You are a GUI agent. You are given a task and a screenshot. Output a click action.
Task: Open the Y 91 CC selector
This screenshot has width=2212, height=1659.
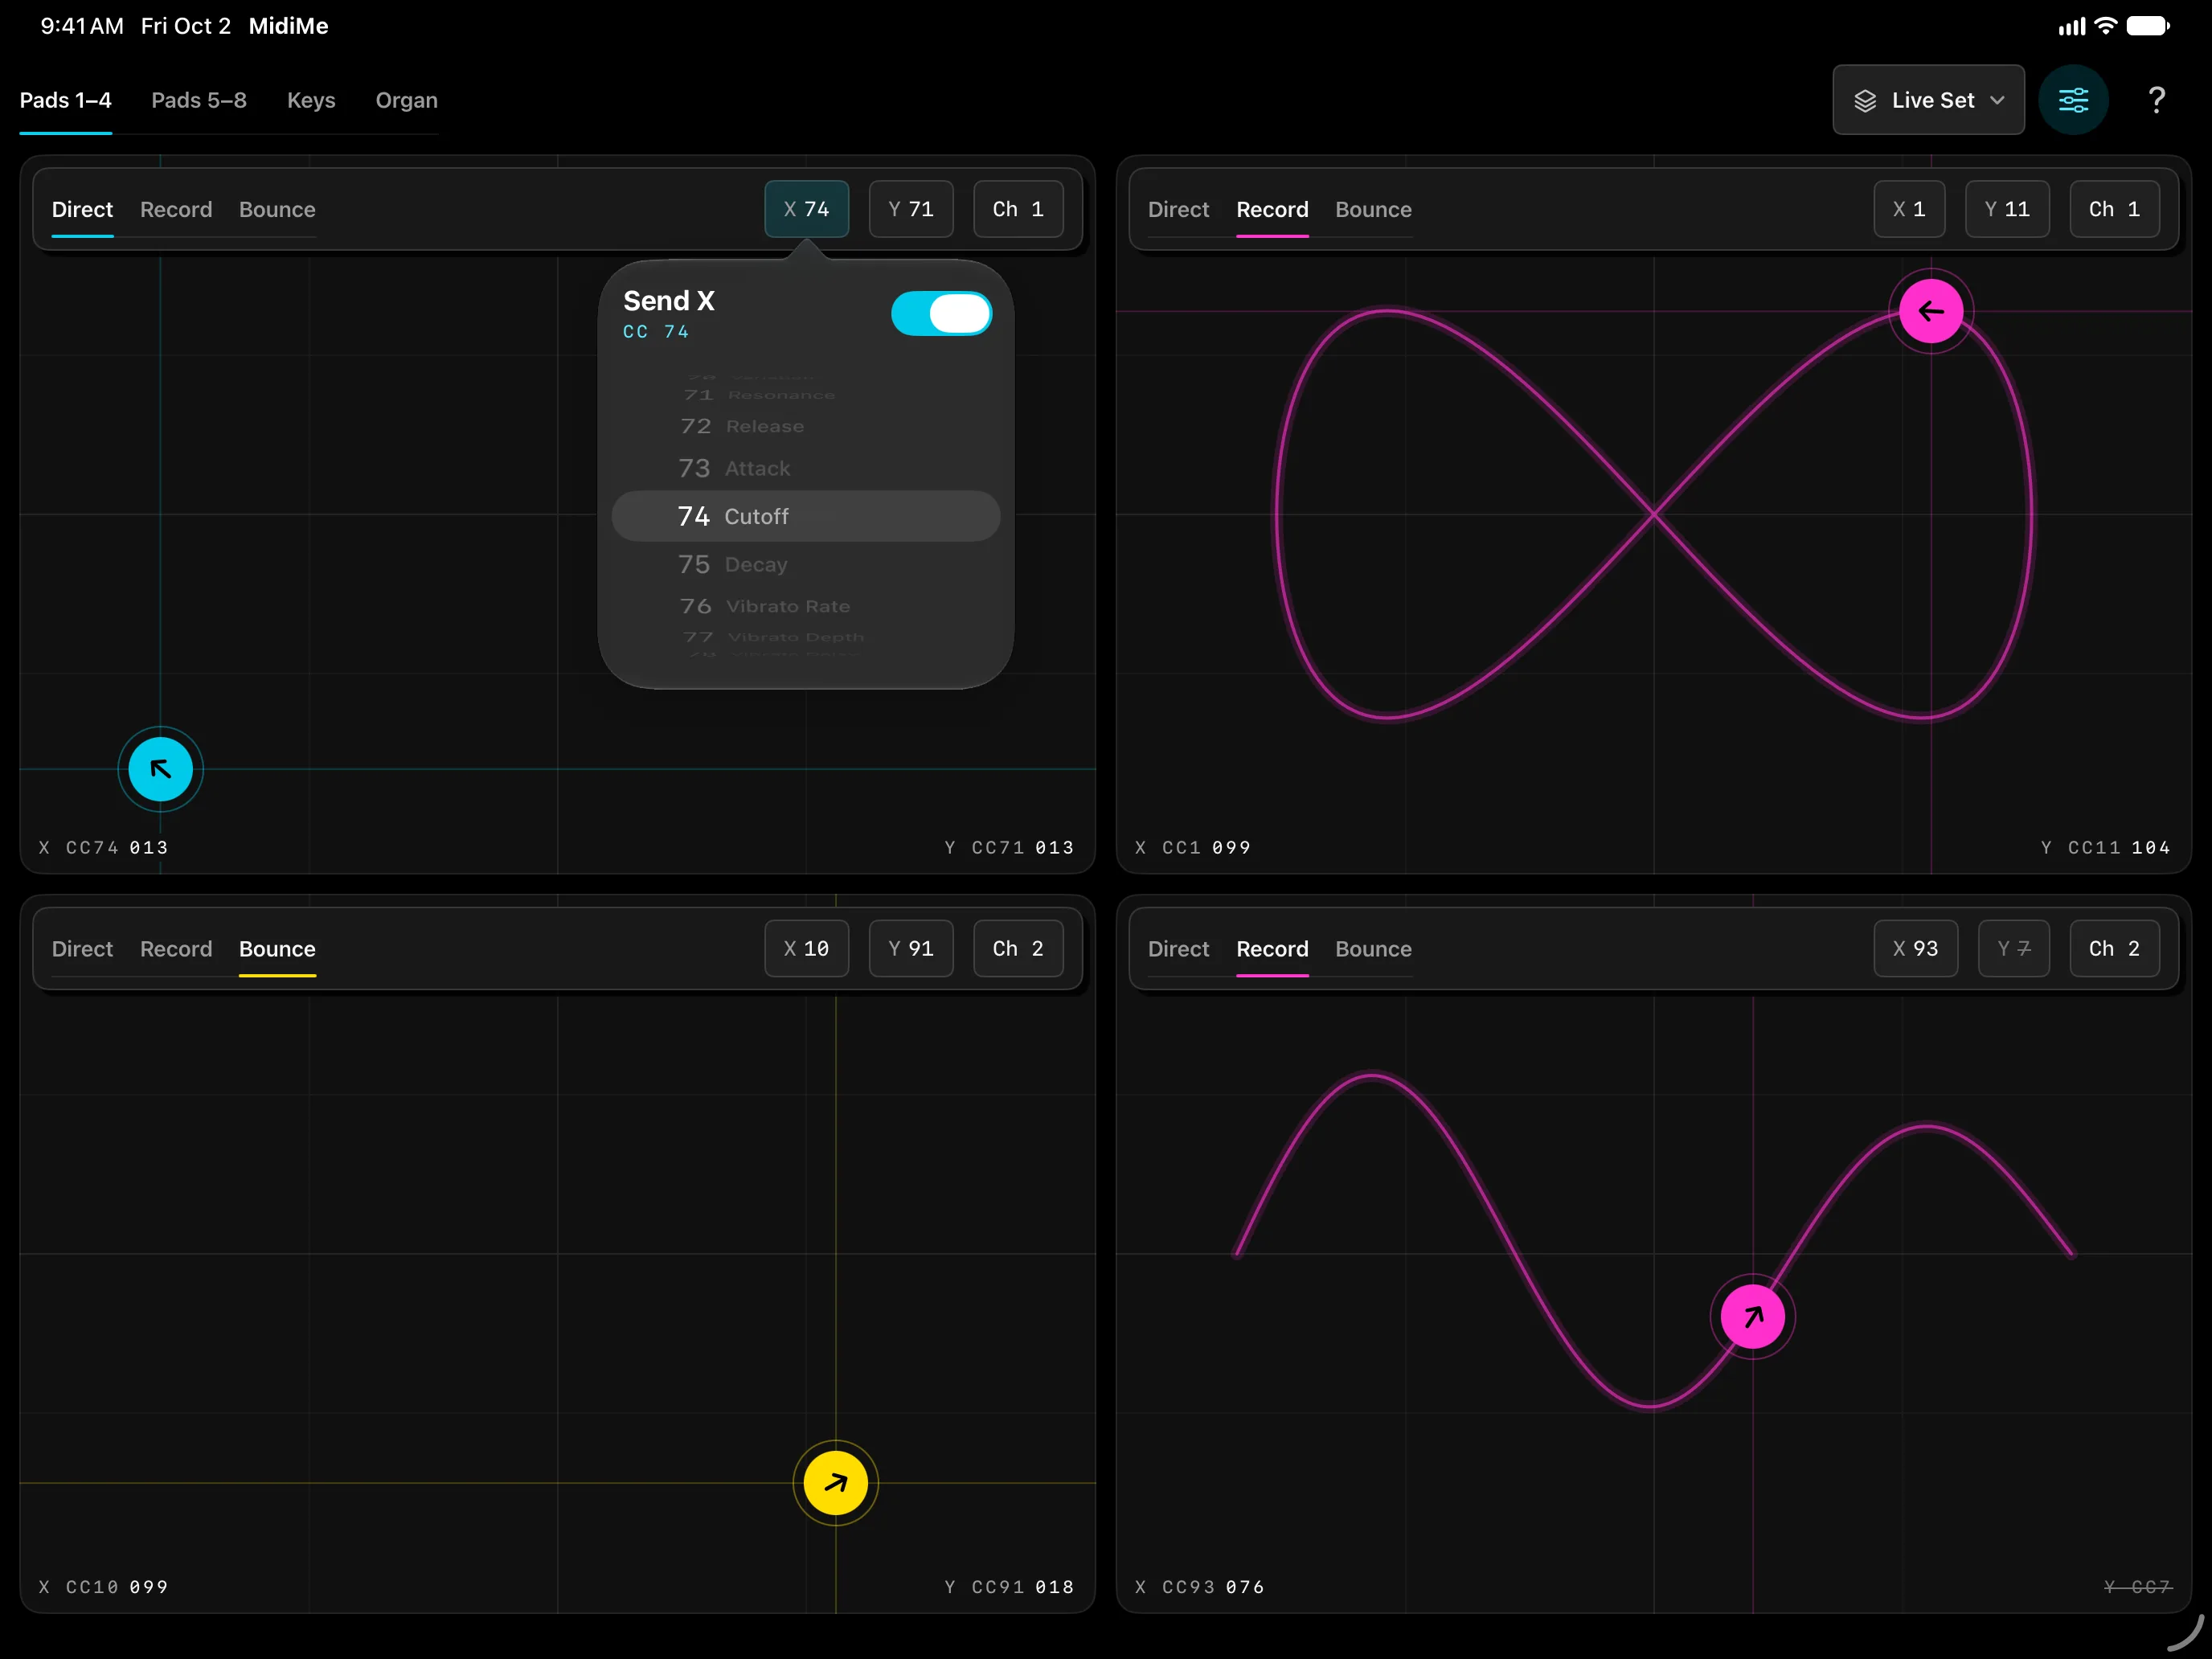click(x=910, y=948)
